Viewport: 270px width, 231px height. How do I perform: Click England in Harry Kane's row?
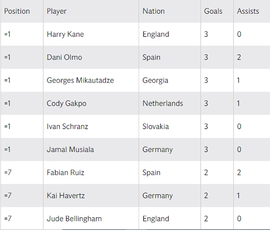pyautogui.click(x=156, y=34)
